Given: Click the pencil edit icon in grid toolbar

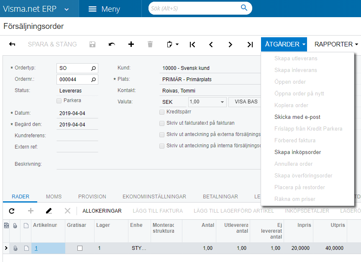Looking at the screenshot, I should 49,211.
